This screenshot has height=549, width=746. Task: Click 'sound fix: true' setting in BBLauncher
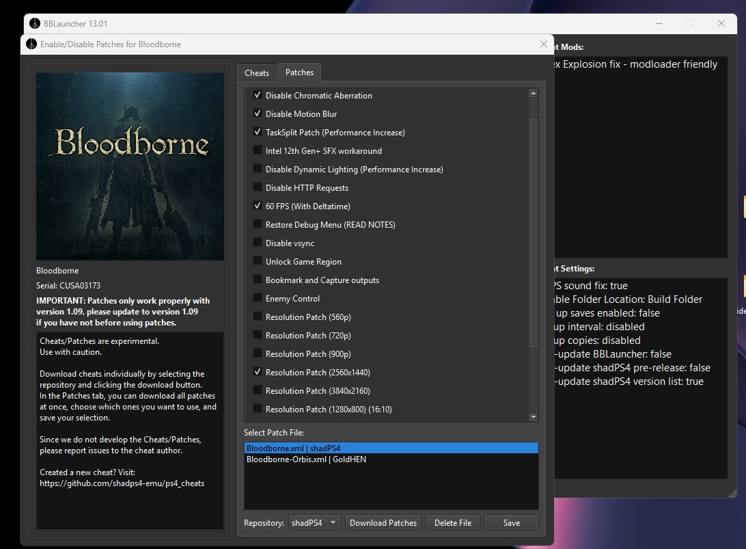592,285
